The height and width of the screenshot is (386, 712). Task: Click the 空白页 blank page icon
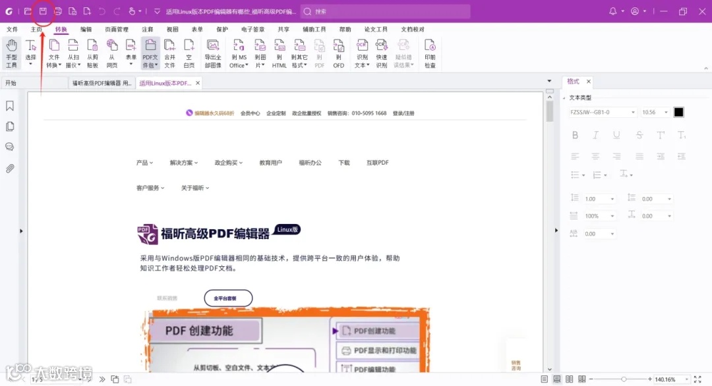coord(189,53)
